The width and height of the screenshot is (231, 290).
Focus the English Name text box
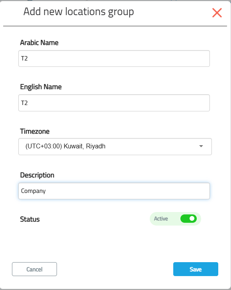(x=114, y=103)
